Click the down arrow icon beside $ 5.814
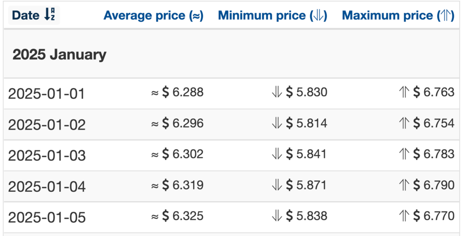 point(277,123)
